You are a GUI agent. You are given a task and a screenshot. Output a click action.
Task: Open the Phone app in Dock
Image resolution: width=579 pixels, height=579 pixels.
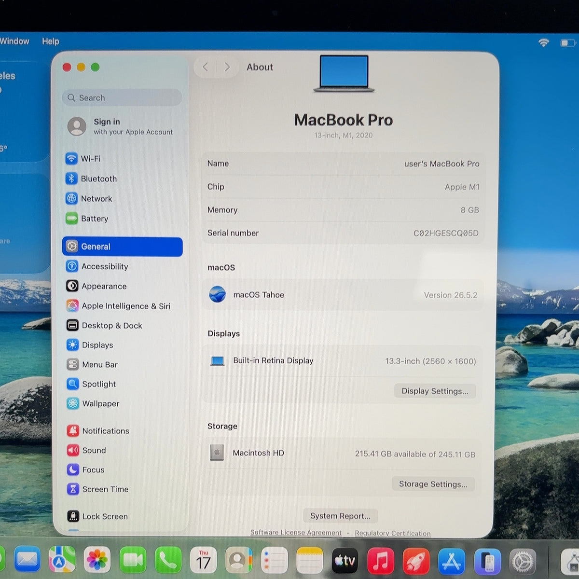tap(168, 560)
